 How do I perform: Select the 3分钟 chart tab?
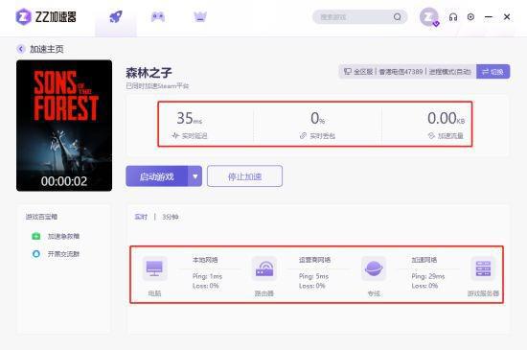pyautogui.click(x=170, y=217)
